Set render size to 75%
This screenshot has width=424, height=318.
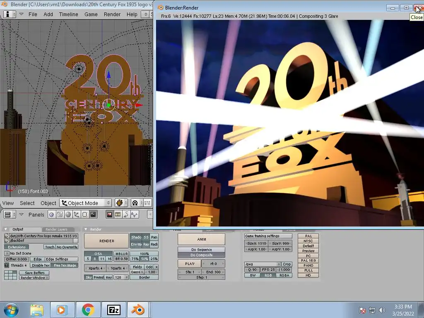(135, 259)
